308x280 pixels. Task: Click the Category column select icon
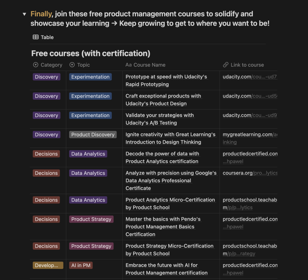coord(36,65)
